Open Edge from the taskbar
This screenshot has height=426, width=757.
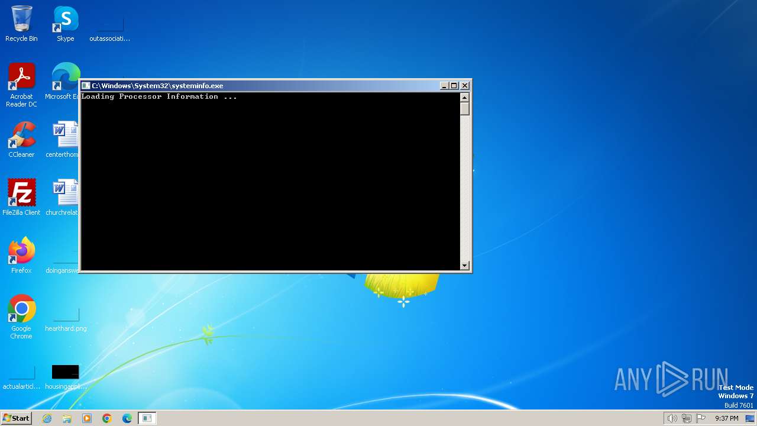click(127, 418)
